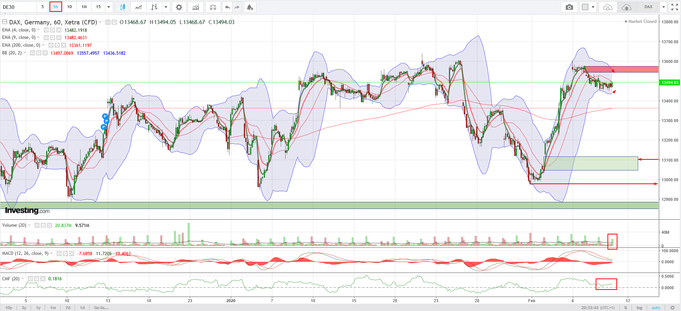The image size is (681, 311).
Task: Open settings for the MACD indicator
Action: (65, 254)
